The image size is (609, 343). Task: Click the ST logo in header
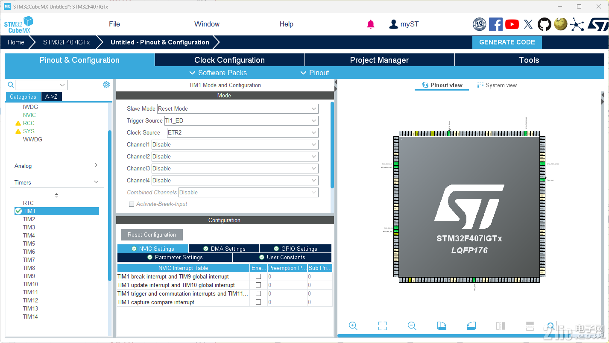tap(597, 24)
